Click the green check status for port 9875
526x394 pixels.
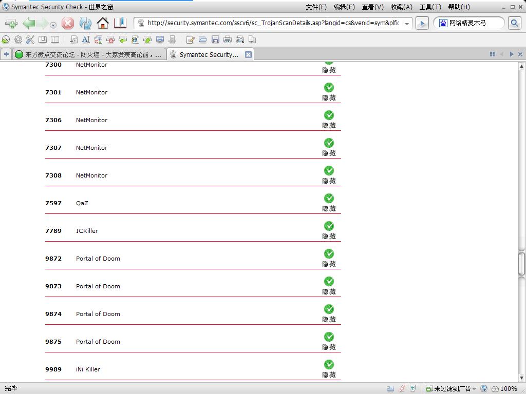329,337
